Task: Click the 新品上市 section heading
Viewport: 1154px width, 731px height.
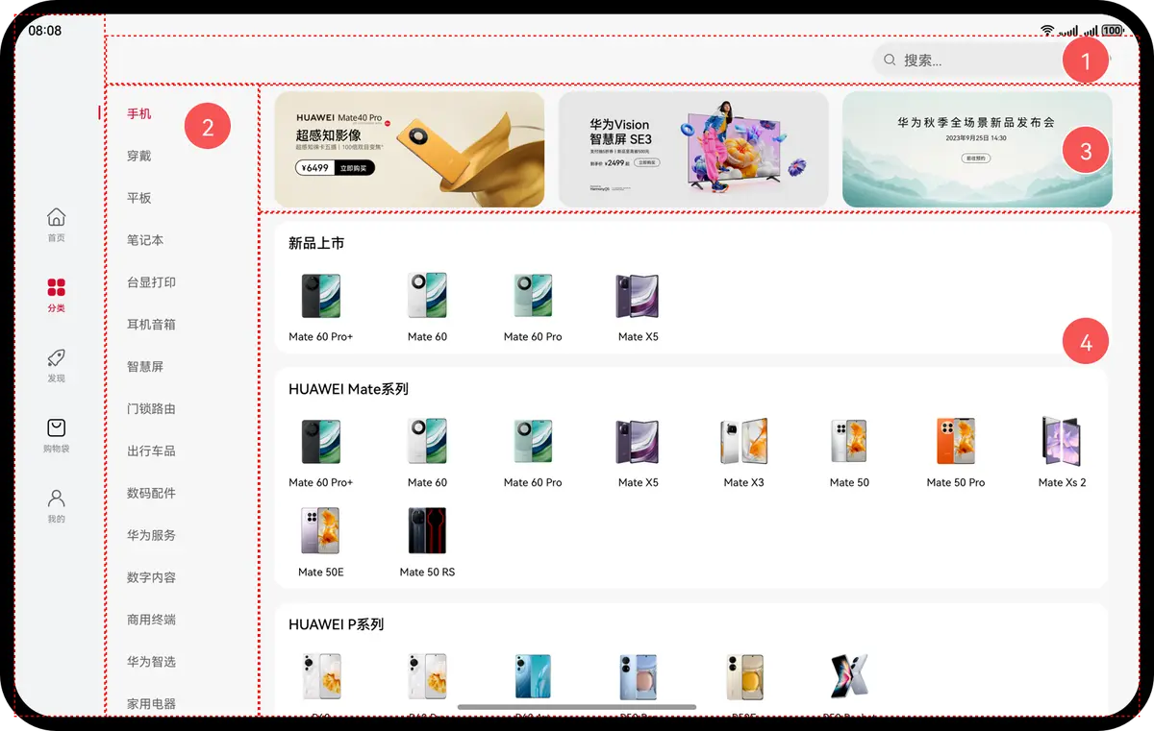Action: click(x=316, y=244)
